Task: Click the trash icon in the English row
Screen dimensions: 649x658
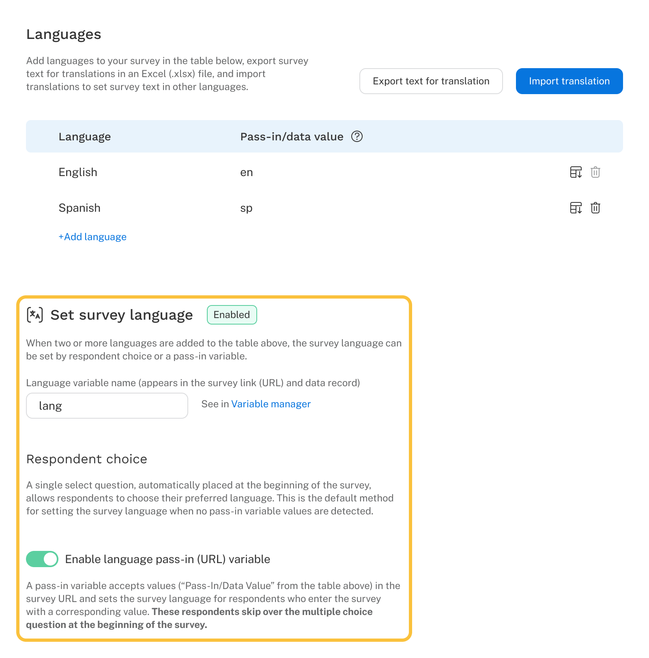Action: point(595,172)
